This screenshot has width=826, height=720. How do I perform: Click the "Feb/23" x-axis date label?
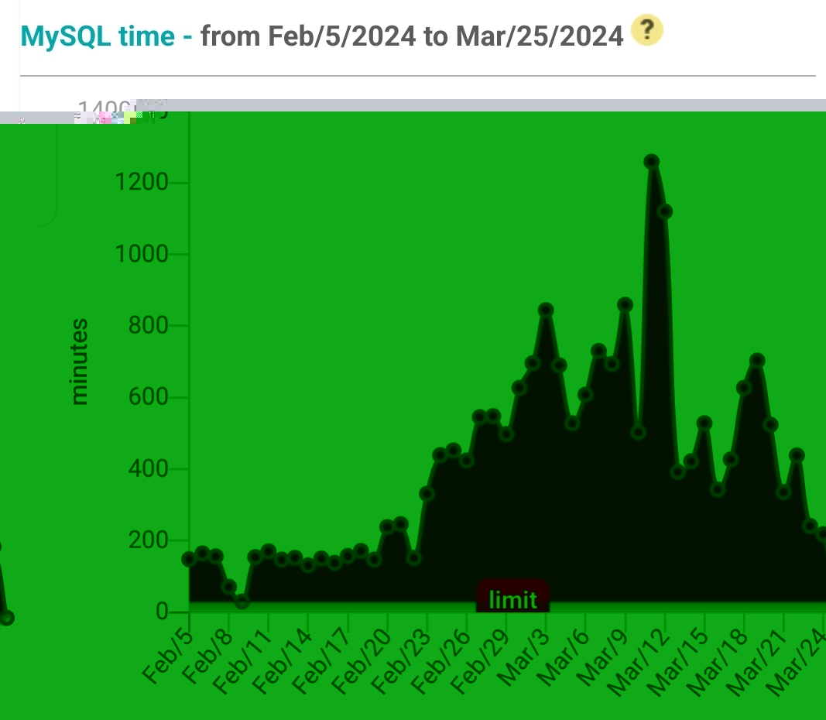(x=400, y=661)
